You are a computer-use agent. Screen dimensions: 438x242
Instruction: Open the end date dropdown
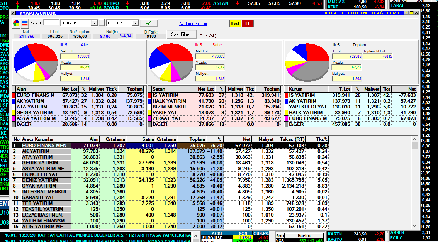pos(135,23)
